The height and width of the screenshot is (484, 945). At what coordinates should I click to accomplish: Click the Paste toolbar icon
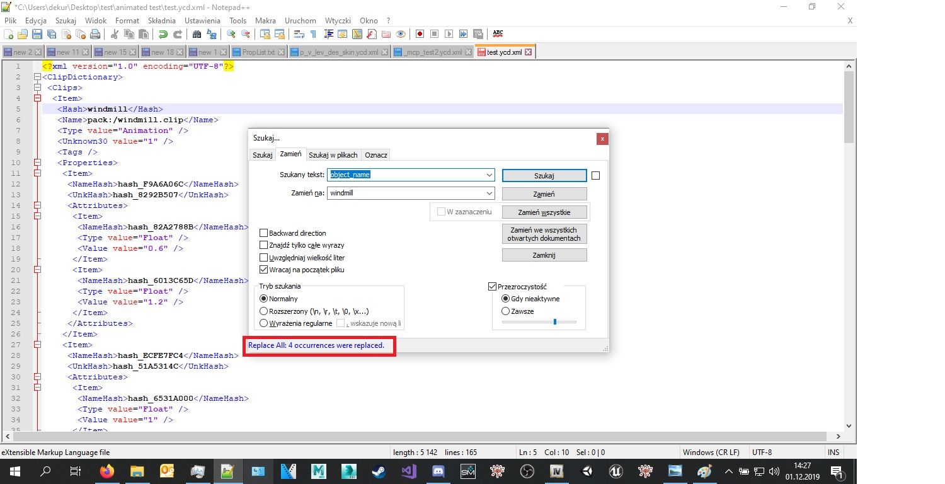[144, 34]
